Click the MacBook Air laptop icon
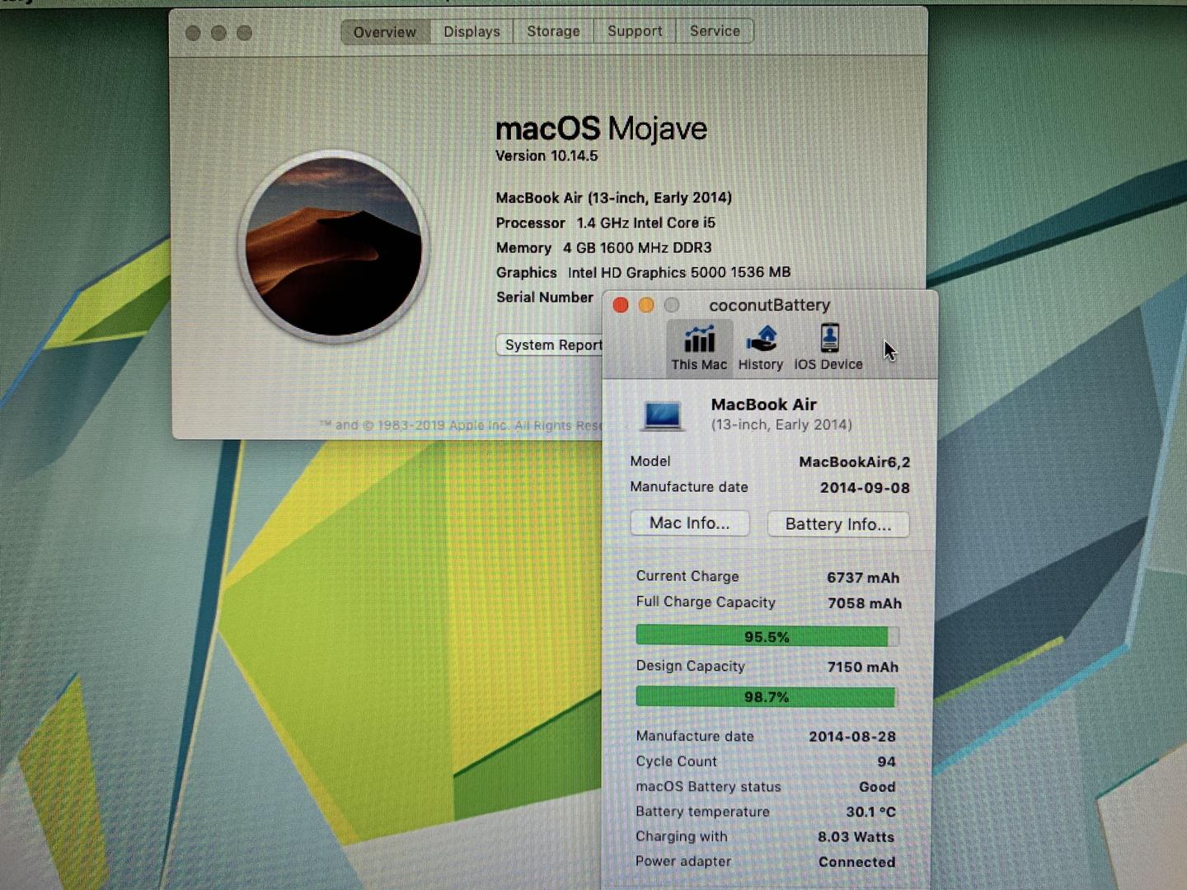1187x890 pixels. pos(663,415)
